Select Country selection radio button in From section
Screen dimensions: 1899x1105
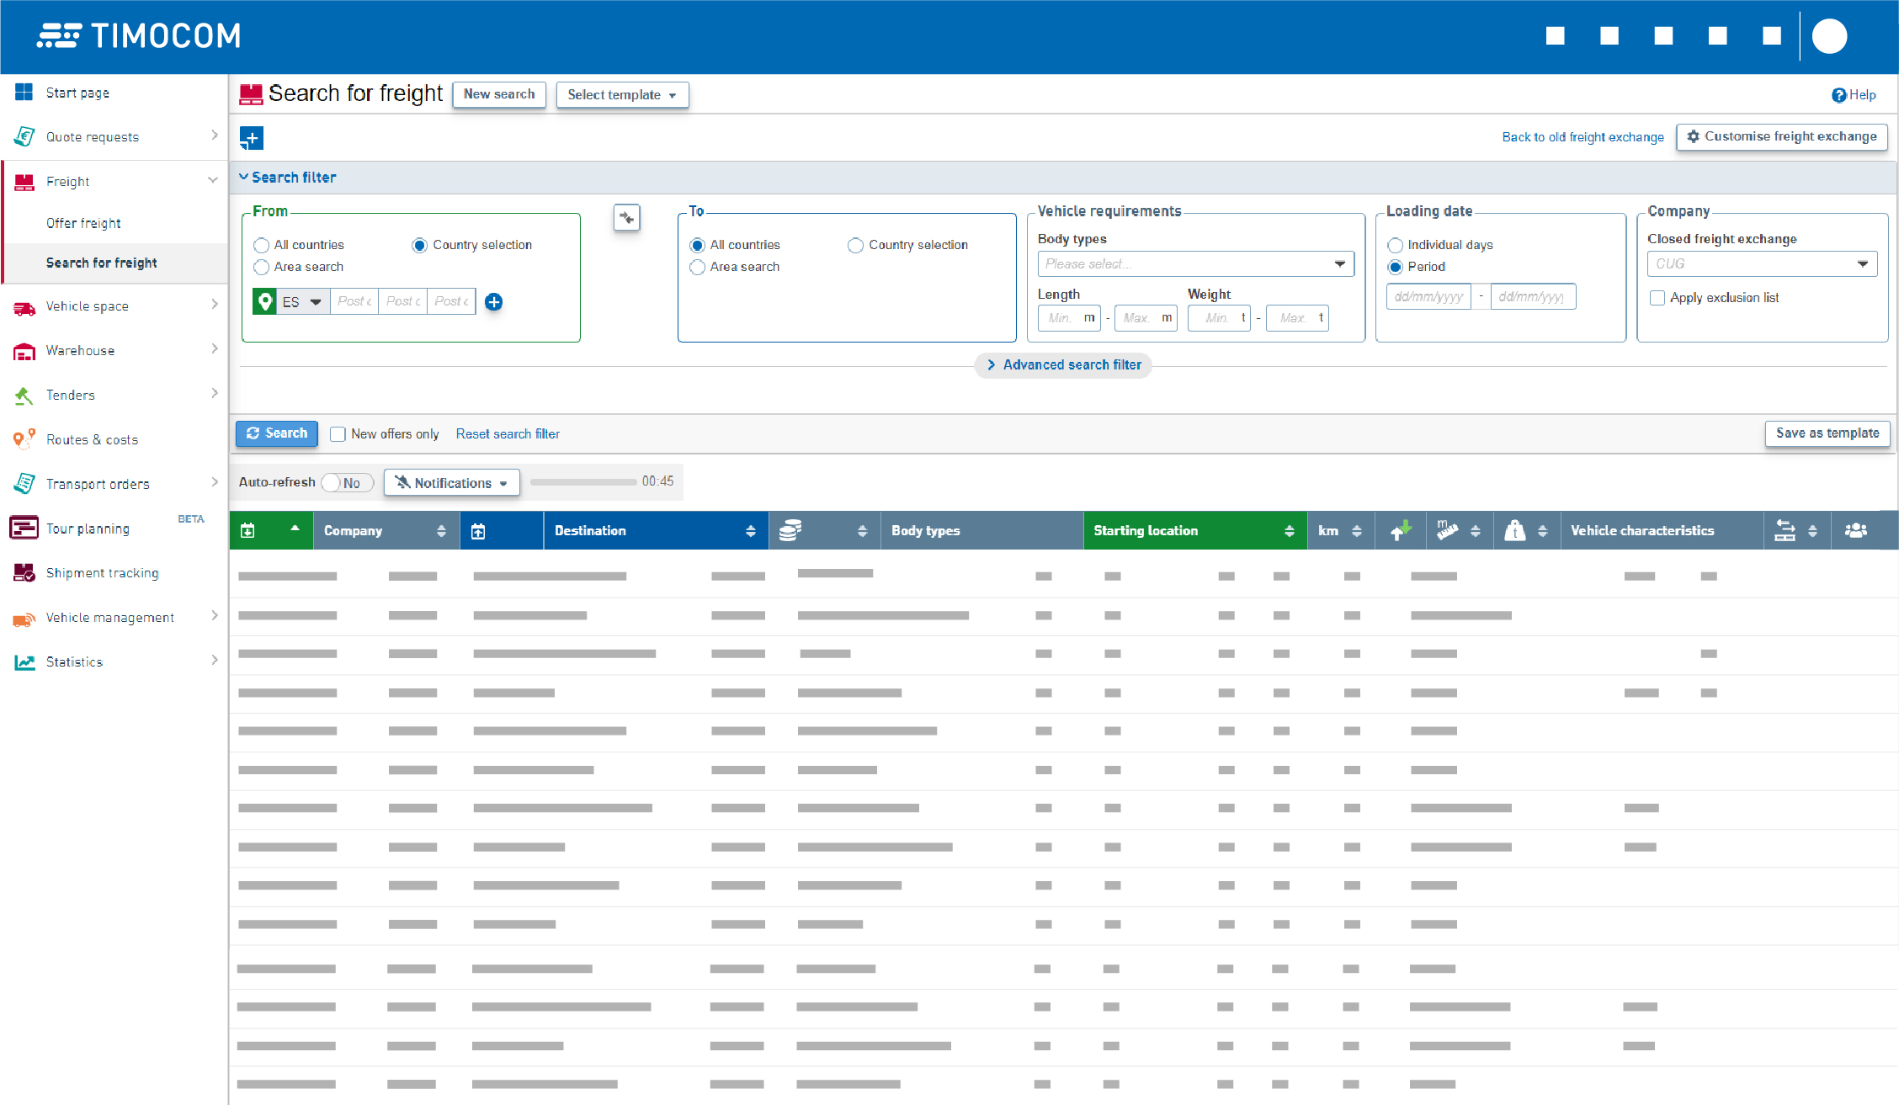pyautogui.click(x=418, y=245)
